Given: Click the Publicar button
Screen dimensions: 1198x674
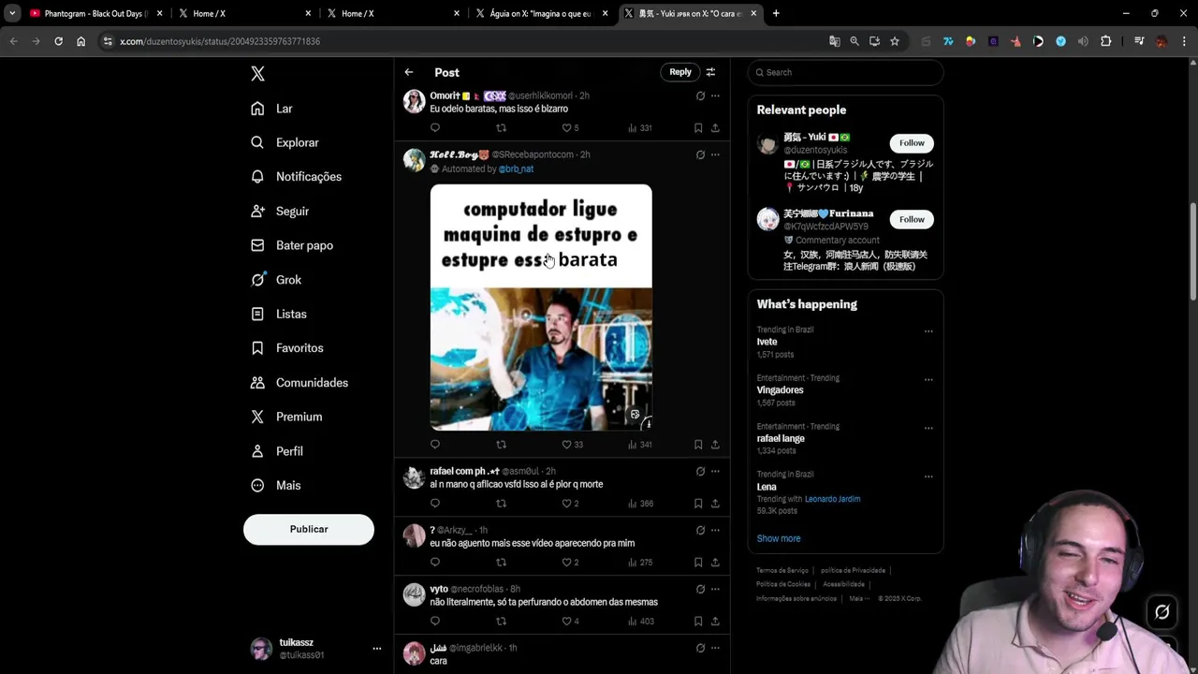Looking at the screenshot, I should pyautogui.click(x=309, y=529).
